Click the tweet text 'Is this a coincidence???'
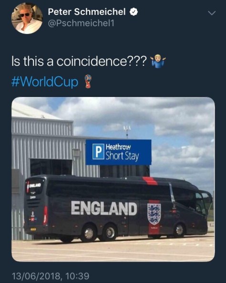Image resolution: width=226 pixels, height=283 pixels. pyautogui.click(x=79, y=61)
